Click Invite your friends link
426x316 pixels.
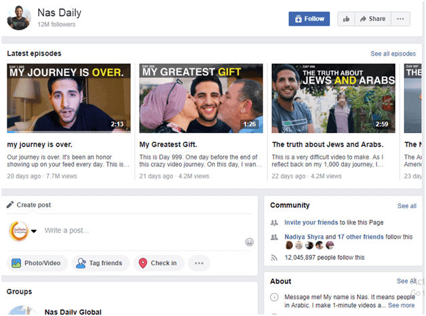[311, 222]
